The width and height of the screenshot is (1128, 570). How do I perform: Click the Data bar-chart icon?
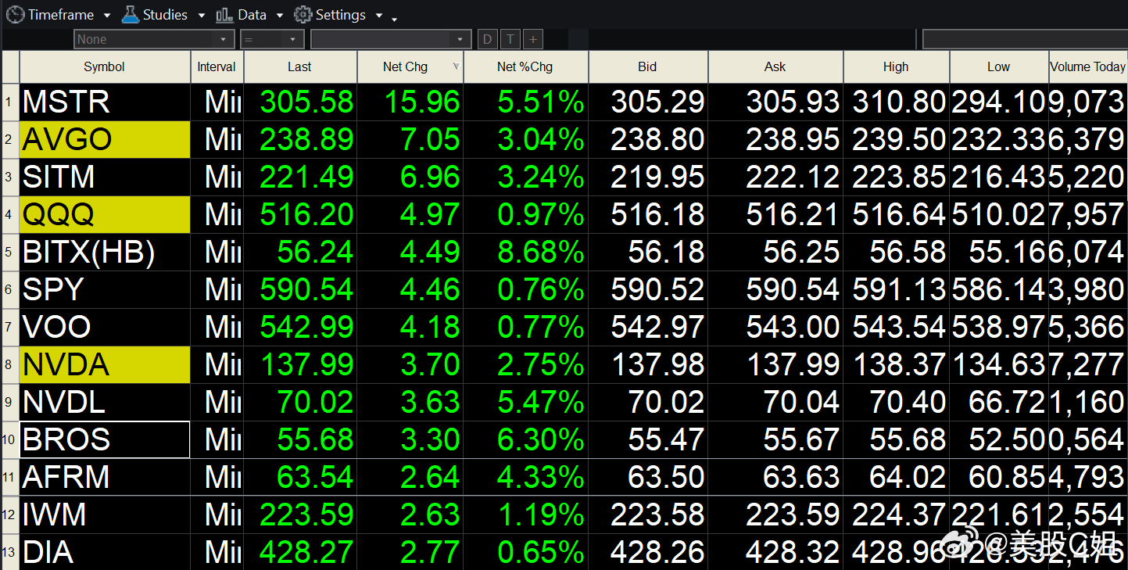click(224, 14)
